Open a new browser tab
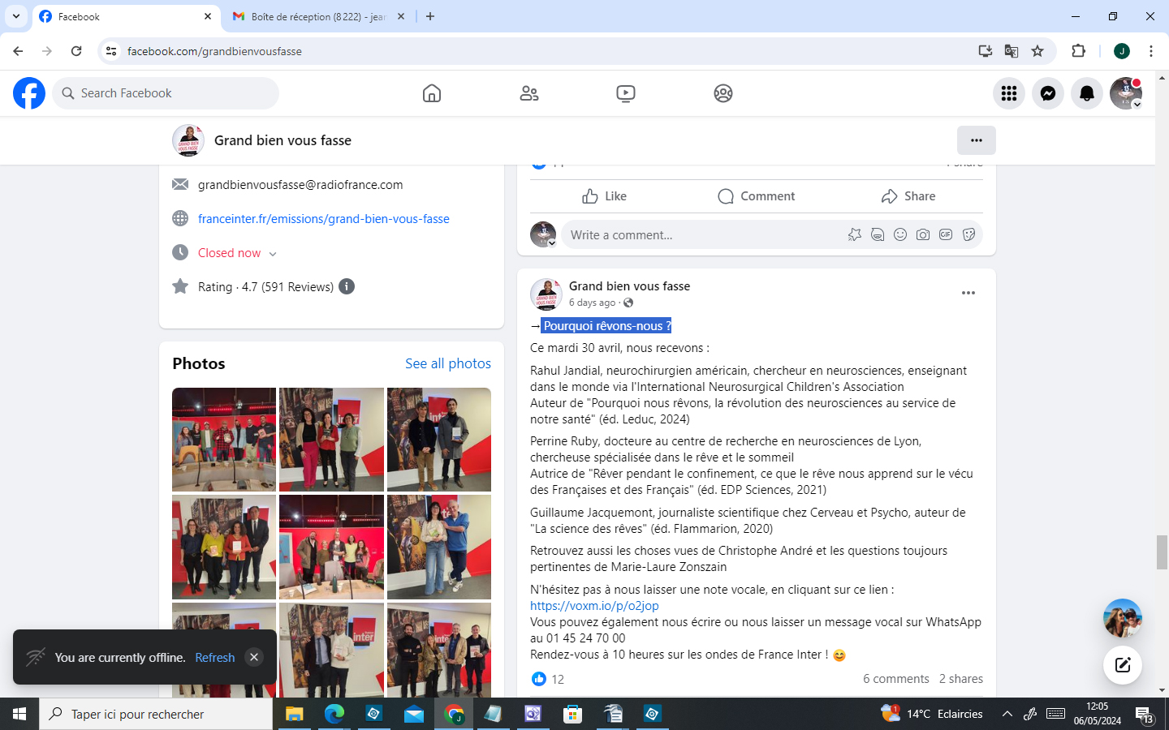Viewport: 1169px width, 730px height. tap(430, 16)
